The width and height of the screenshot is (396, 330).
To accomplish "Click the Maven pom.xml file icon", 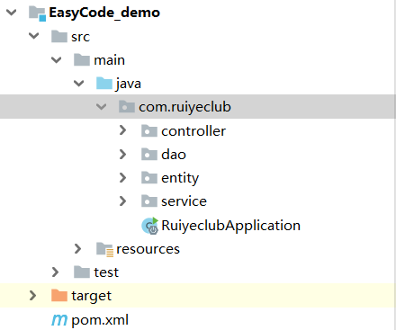I will click(59, 320).
